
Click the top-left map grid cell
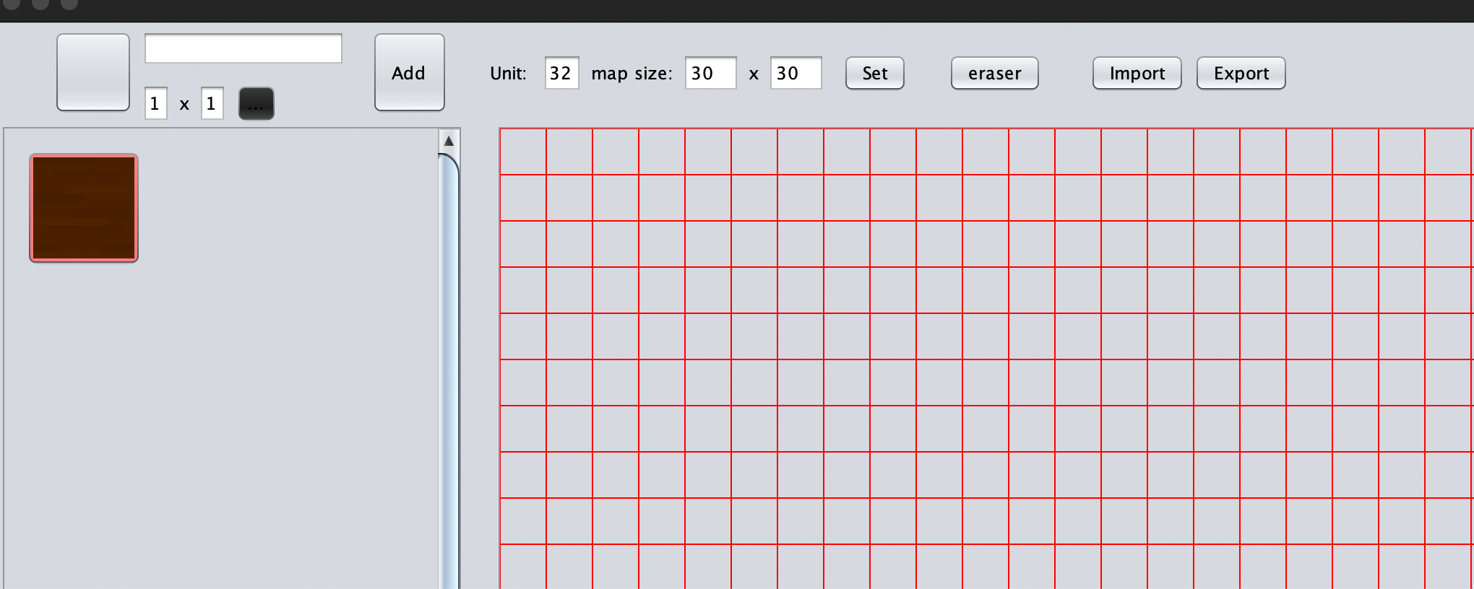coord(523,152)
